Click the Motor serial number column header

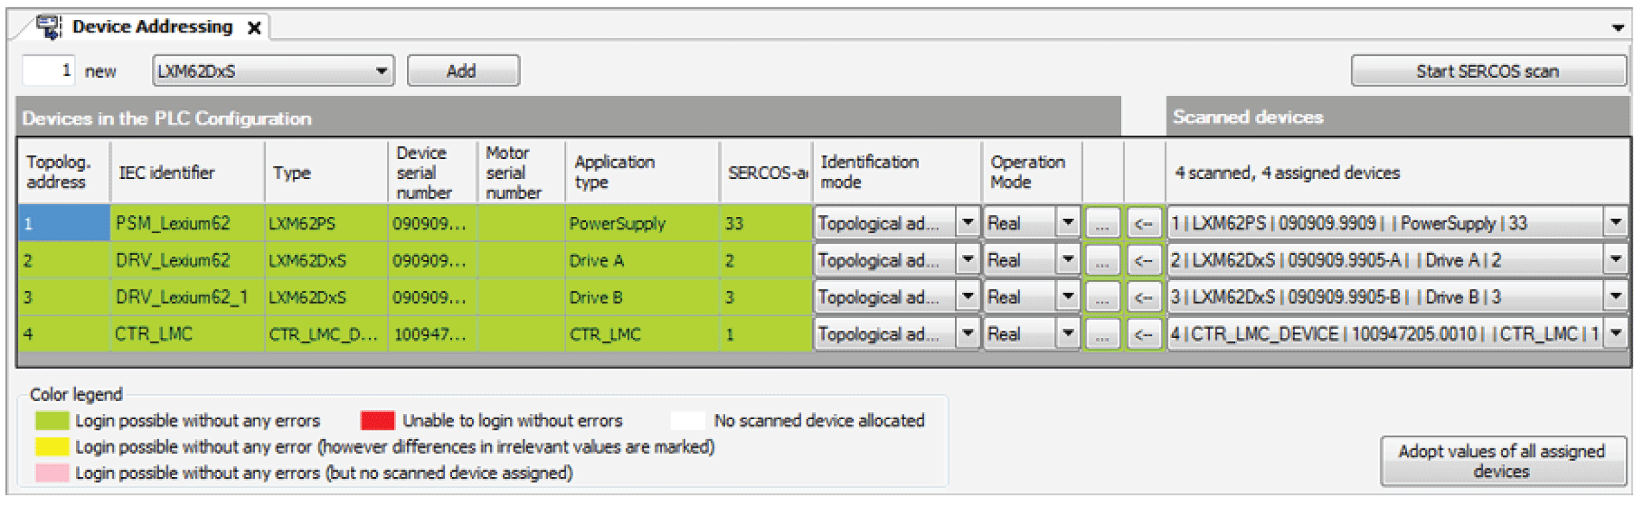coord(521,172)
